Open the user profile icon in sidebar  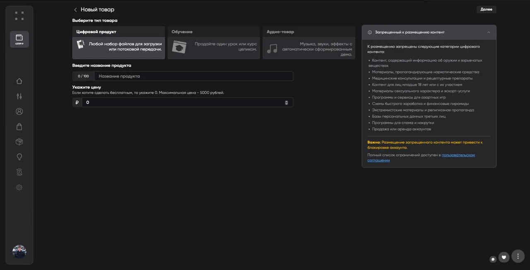click(x=19, y=111)
